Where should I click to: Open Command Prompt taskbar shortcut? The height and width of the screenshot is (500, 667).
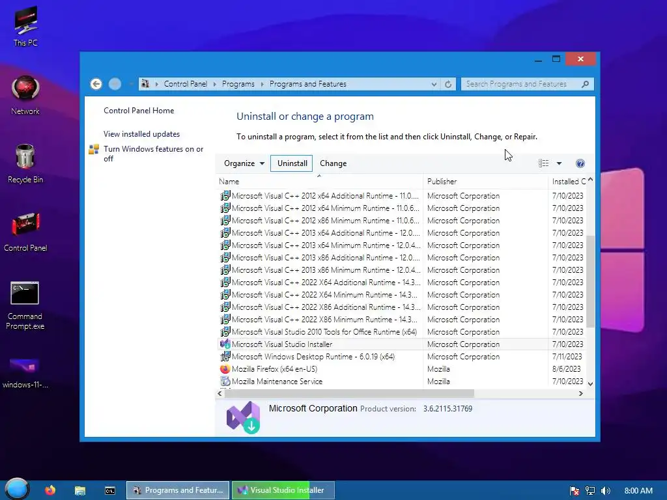(x=109, y=490)
